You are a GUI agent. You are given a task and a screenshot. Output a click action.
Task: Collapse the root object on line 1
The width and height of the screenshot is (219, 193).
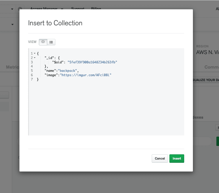point(35,53)
